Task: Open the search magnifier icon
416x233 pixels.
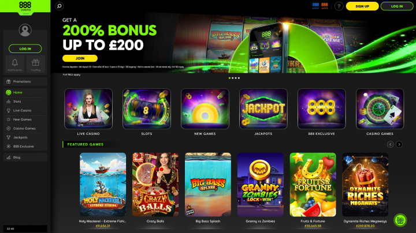Action: (x=59, y=6)
